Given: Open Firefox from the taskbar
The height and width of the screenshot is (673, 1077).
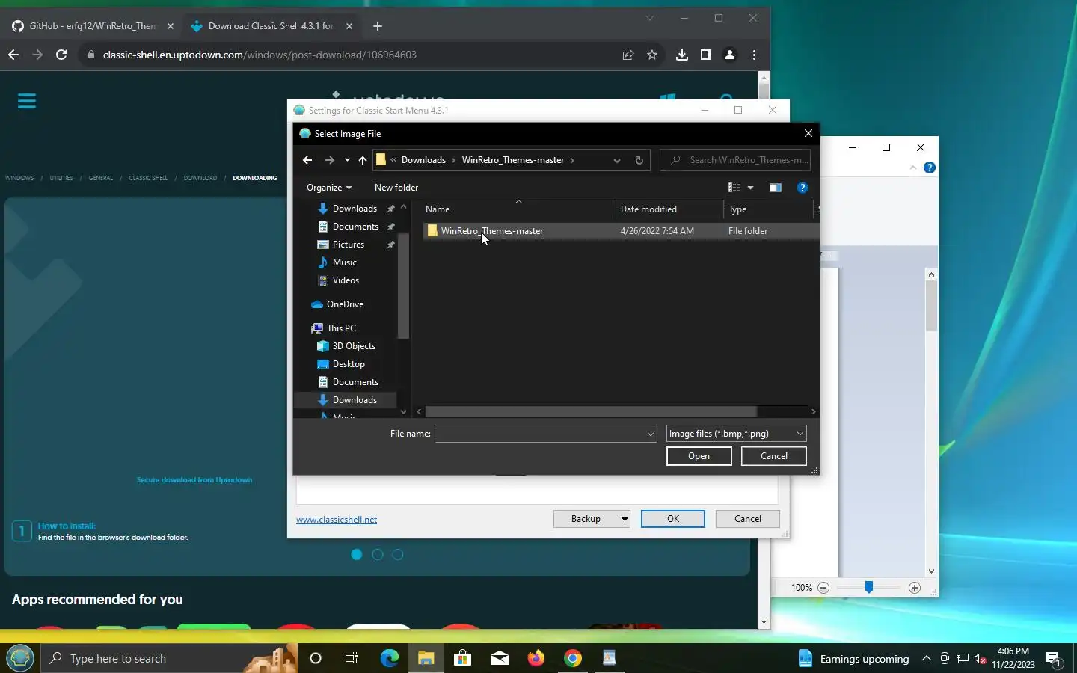Looking at the screenshot, I should (536, 658).
